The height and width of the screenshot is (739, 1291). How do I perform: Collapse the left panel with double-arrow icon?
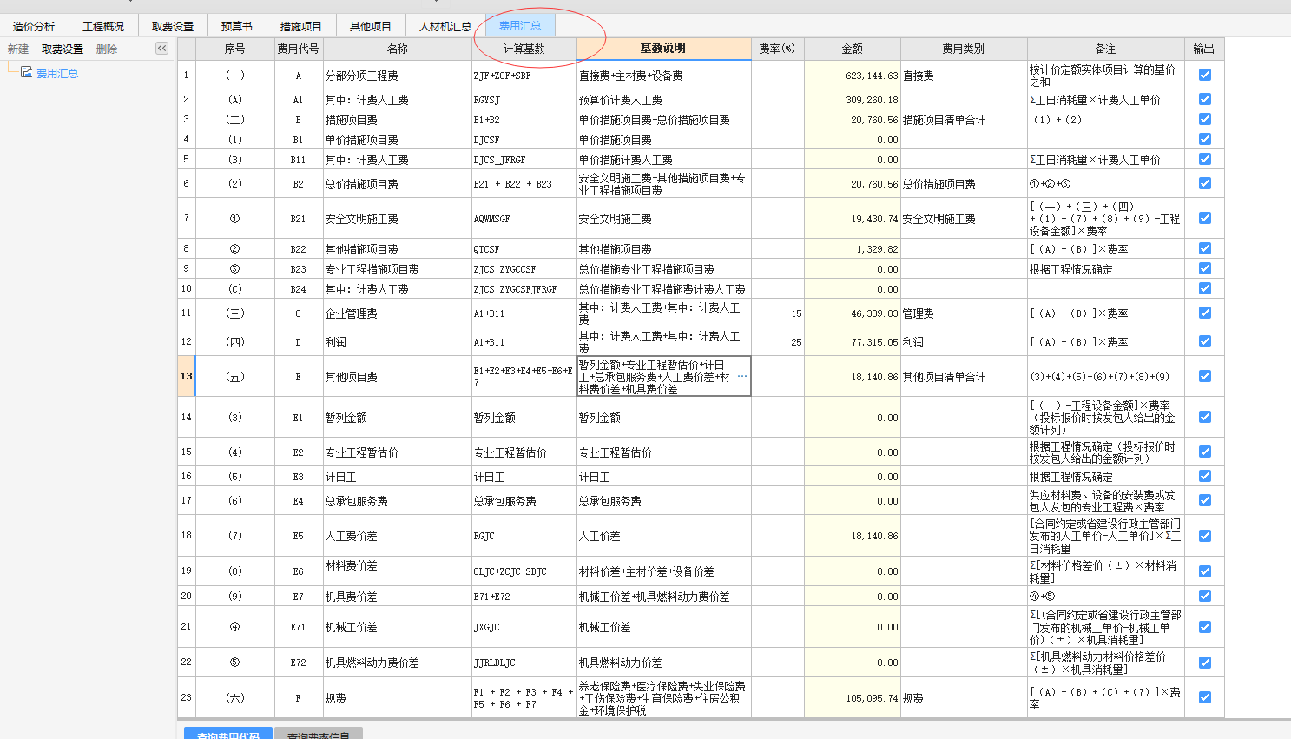click(x=161, y=49)
